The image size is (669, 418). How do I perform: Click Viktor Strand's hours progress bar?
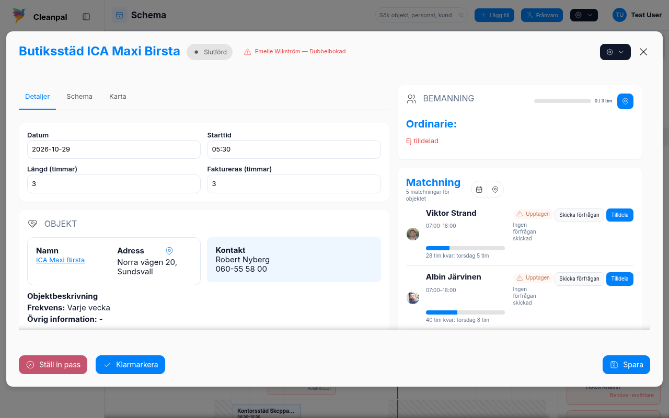465,248
